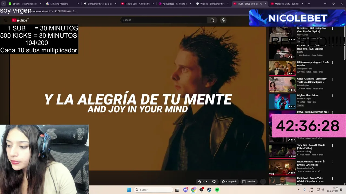Open Gotye Somebody That I Used Know video

312,80
